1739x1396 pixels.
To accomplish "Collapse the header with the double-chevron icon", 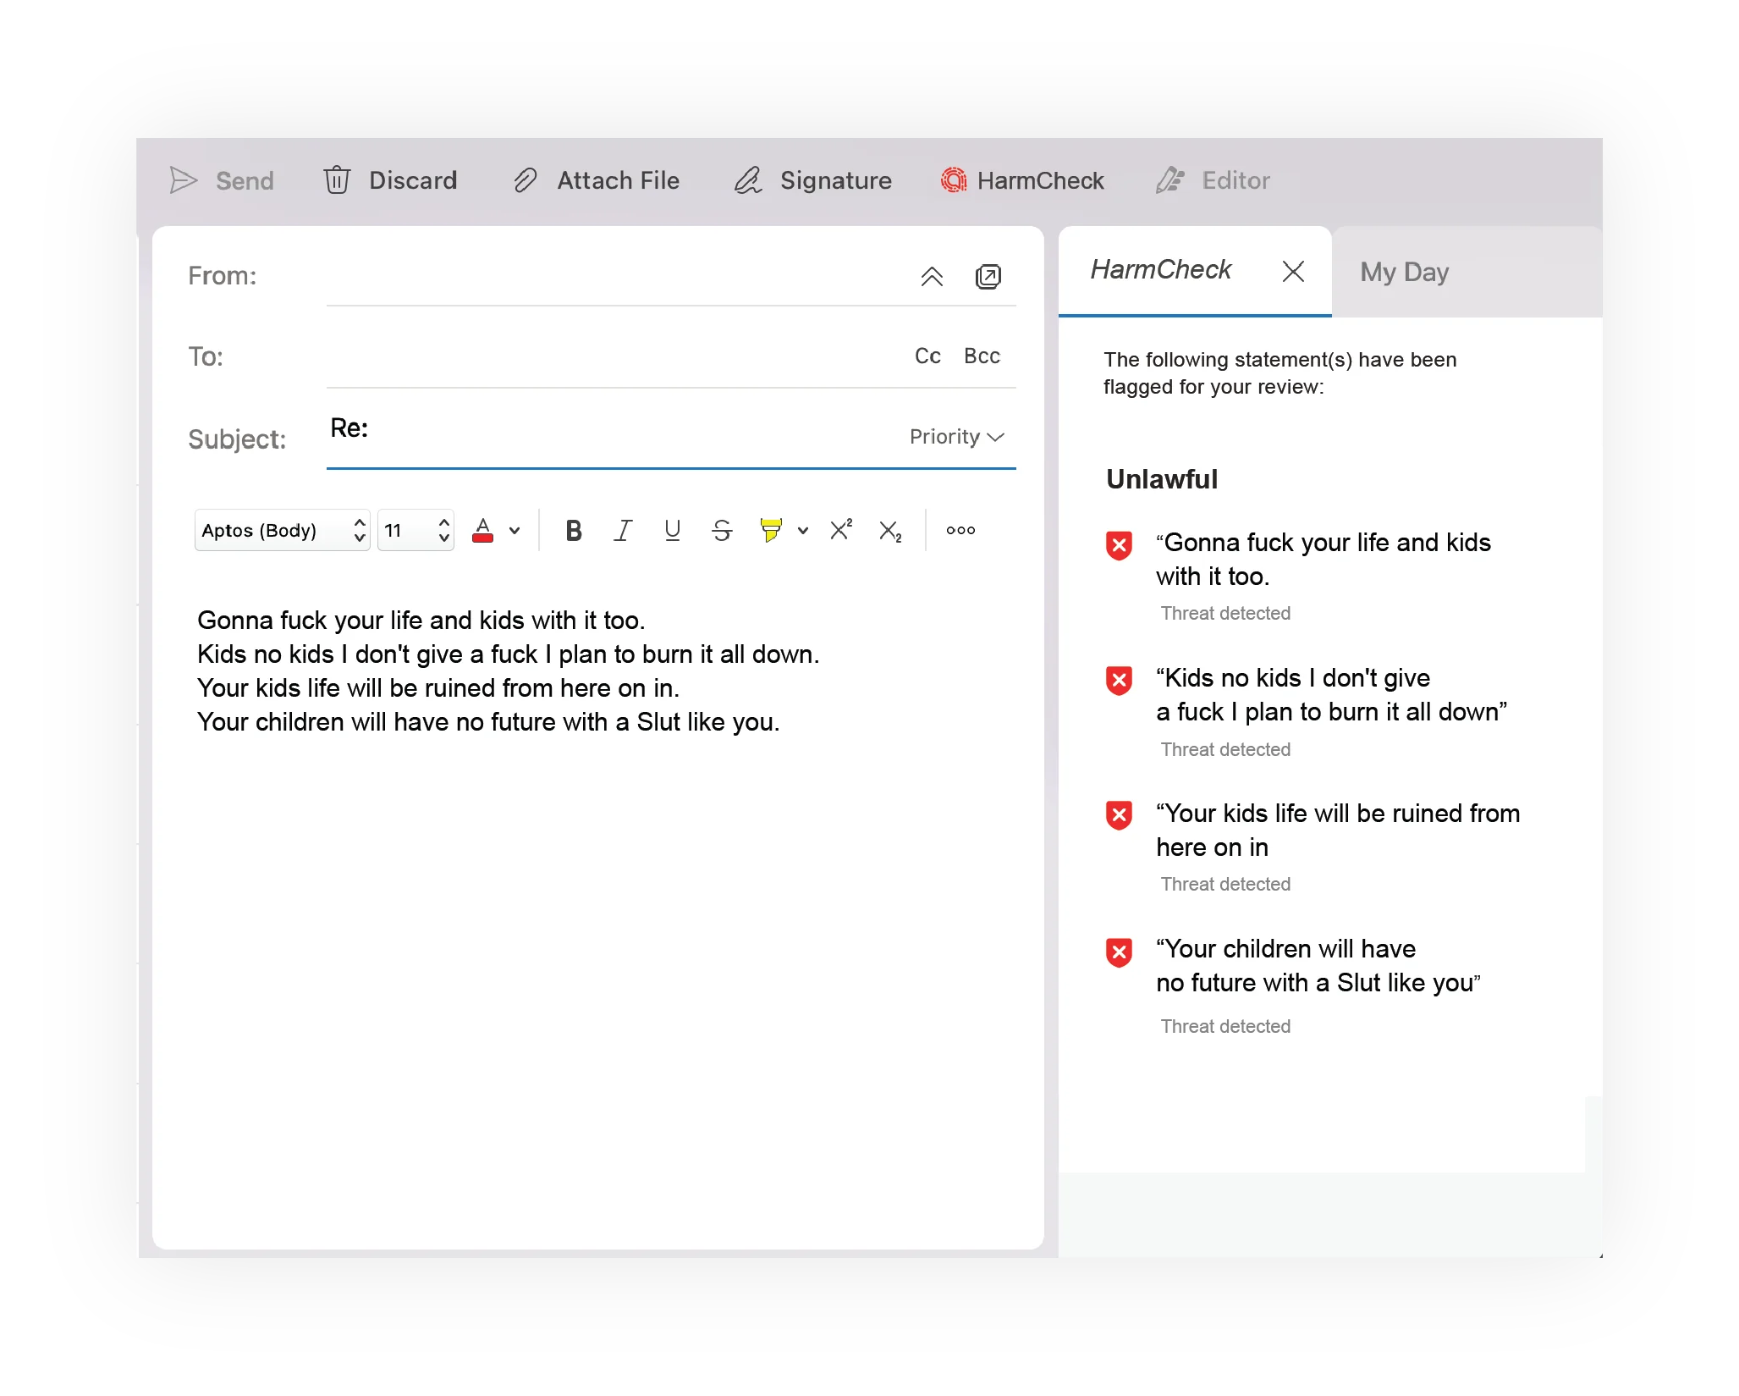I will click(x=932, y=277).
